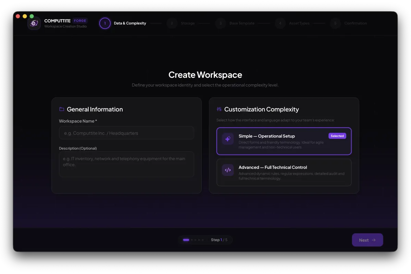This screenshot has height=274, width=411.
Task: Switch to step 4 Asset Types
Action: click(x=292, y=23)
